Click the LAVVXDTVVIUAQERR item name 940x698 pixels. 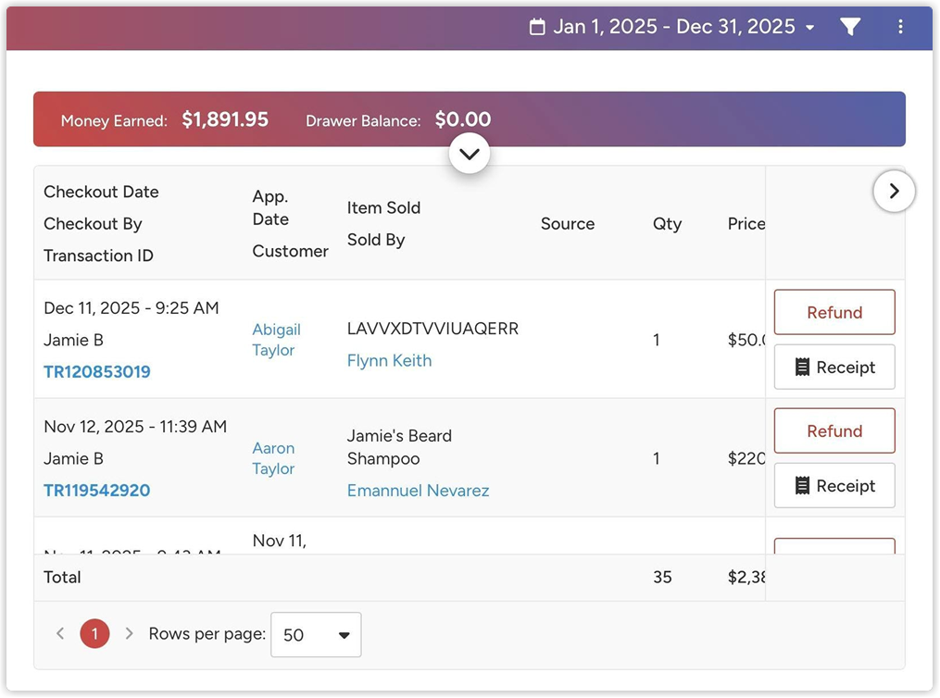click(x=432, y=329)
